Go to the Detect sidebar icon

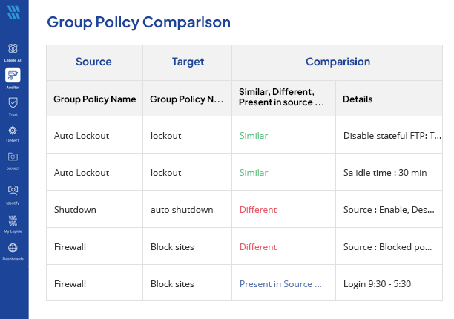click(x=13, y=131)
